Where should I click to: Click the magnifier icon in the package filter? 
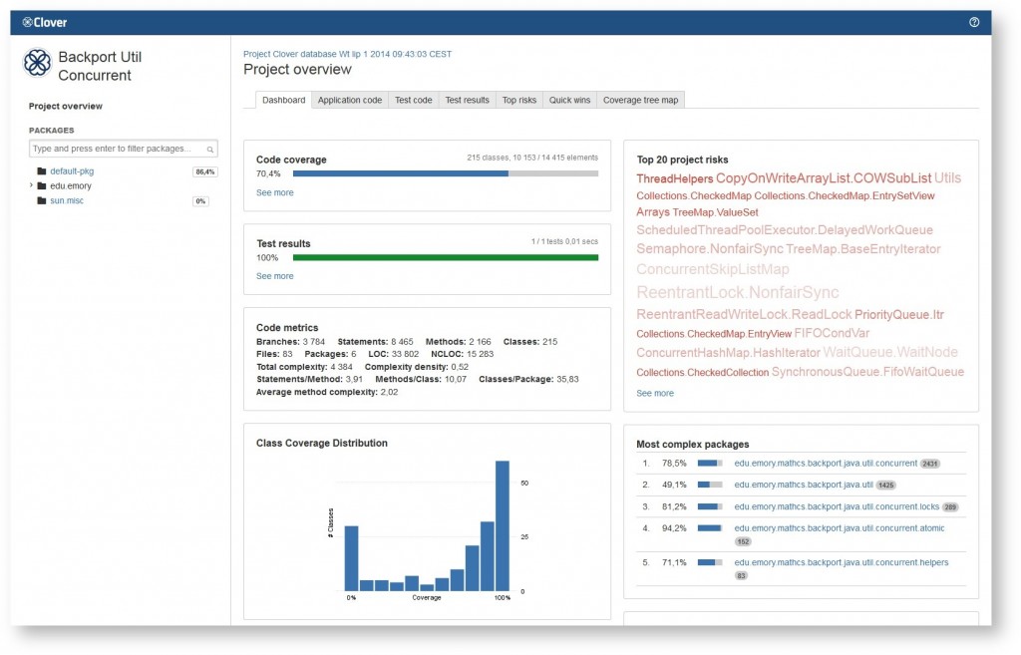coord(208,148)
